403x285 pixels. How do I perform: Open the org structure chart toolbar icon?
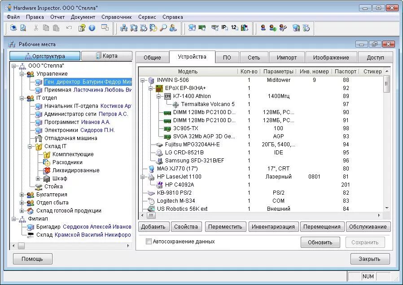point(124,28)
